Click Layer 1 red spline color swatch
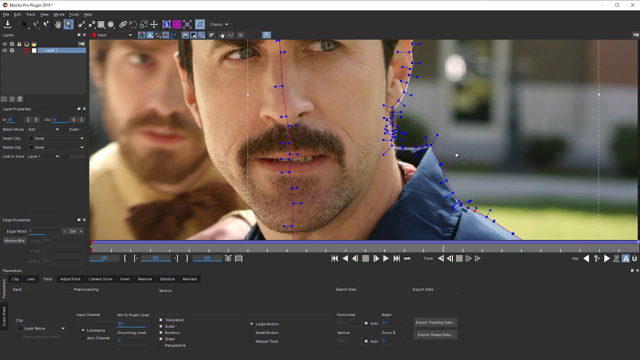This screenshot has height=360, width=640. click(x=27, y=50)
